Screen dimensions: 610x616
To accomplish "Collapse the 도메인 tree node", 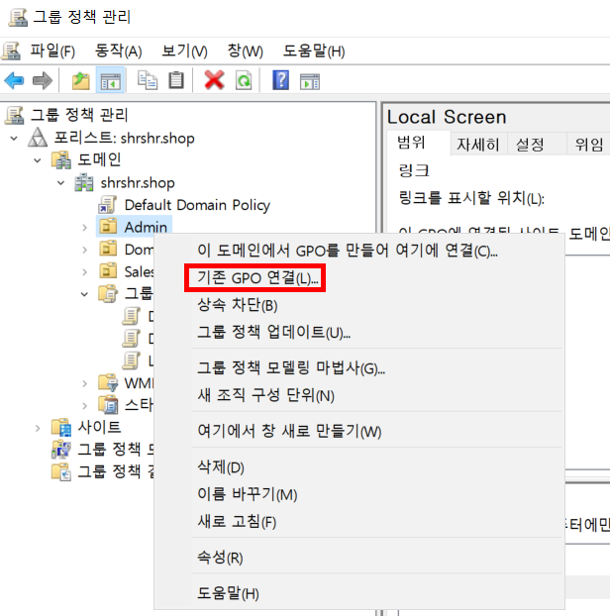I will [38, 160].
